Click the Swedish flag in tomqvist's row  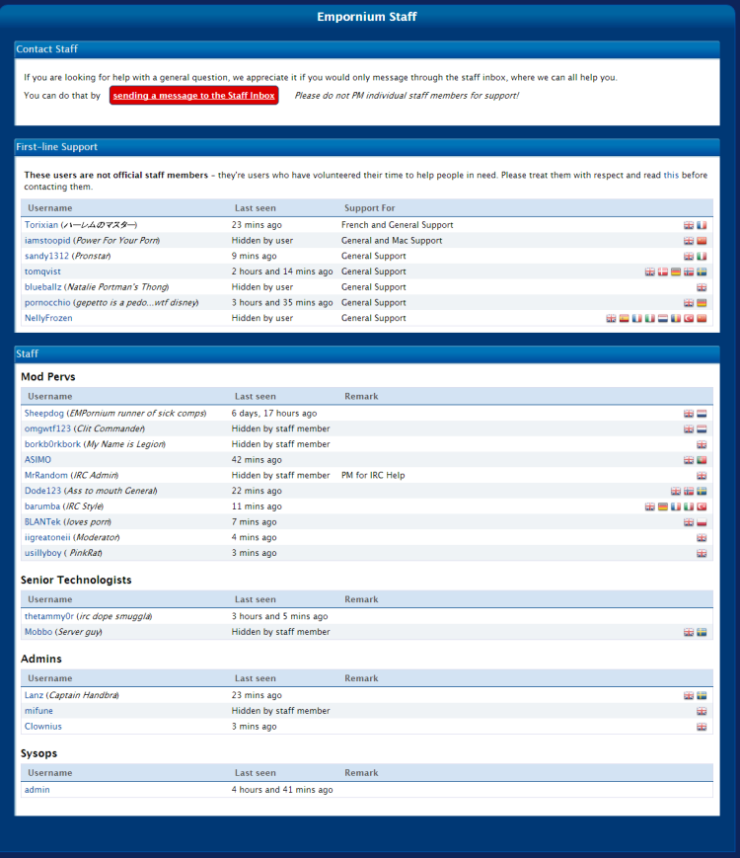(702, 272)
